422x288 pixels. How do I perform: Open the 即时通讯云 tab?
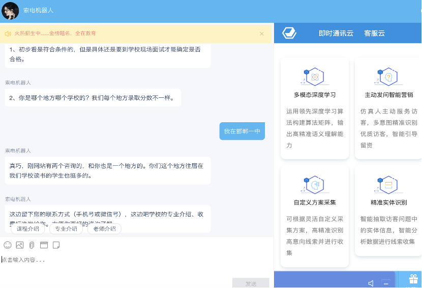click(x=336, y=33)
